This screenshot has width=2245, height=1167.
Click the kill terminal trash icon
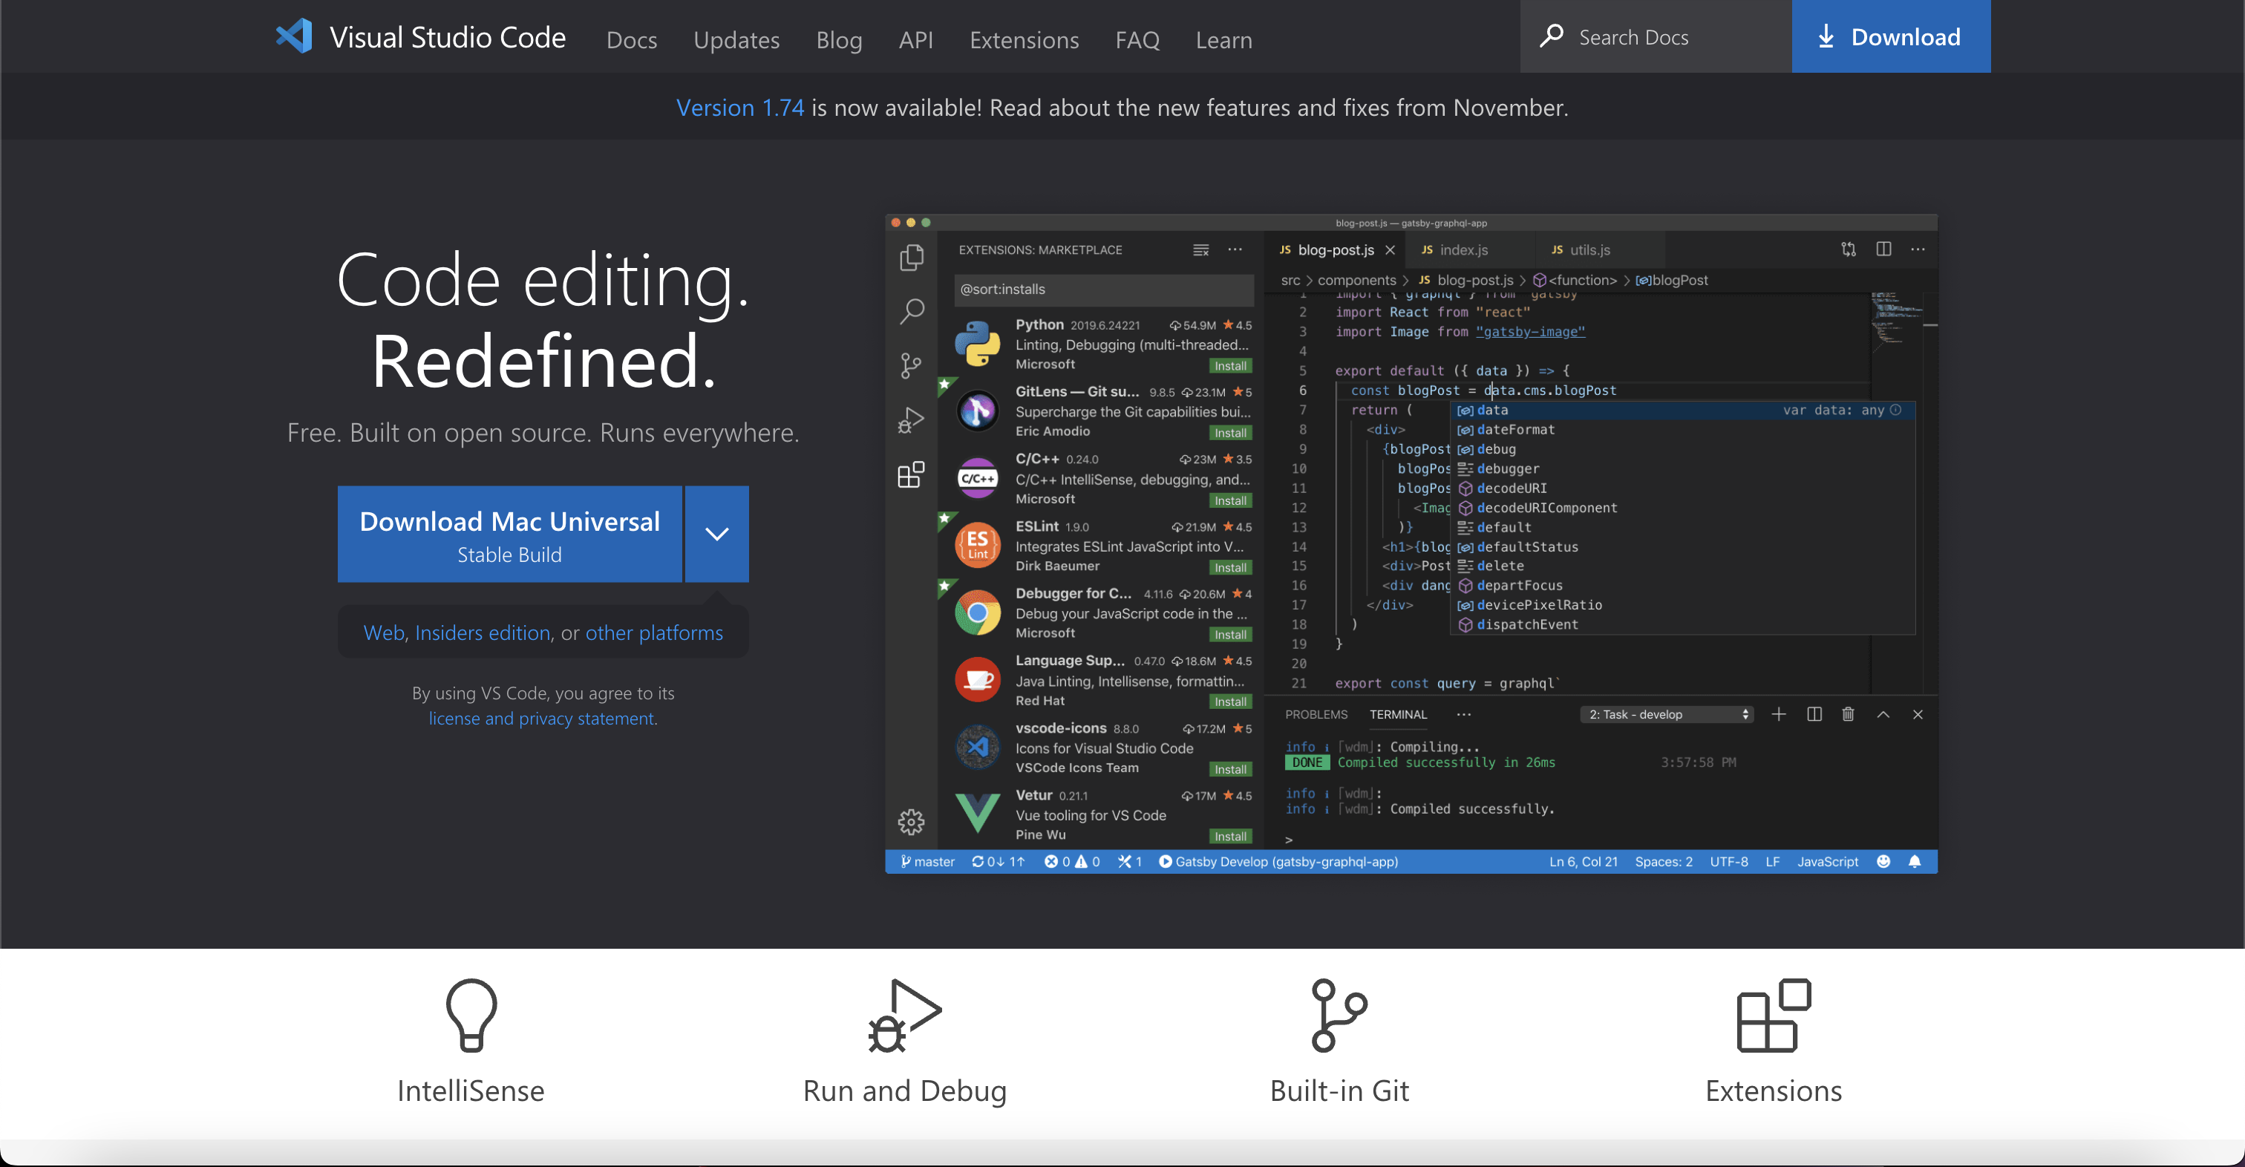pos(1848,714)
